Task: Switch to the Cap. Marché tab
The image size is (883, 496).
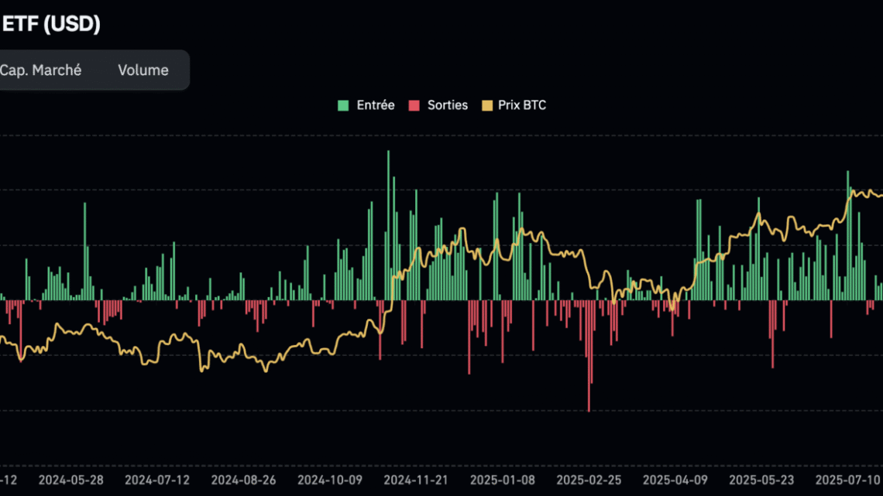Action: (41, 70)
